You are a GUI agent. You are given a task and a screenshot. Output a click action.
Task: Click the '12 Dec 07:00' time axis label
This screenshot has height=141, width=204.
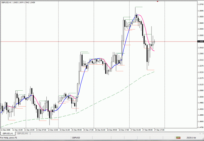tap(41, 130)
